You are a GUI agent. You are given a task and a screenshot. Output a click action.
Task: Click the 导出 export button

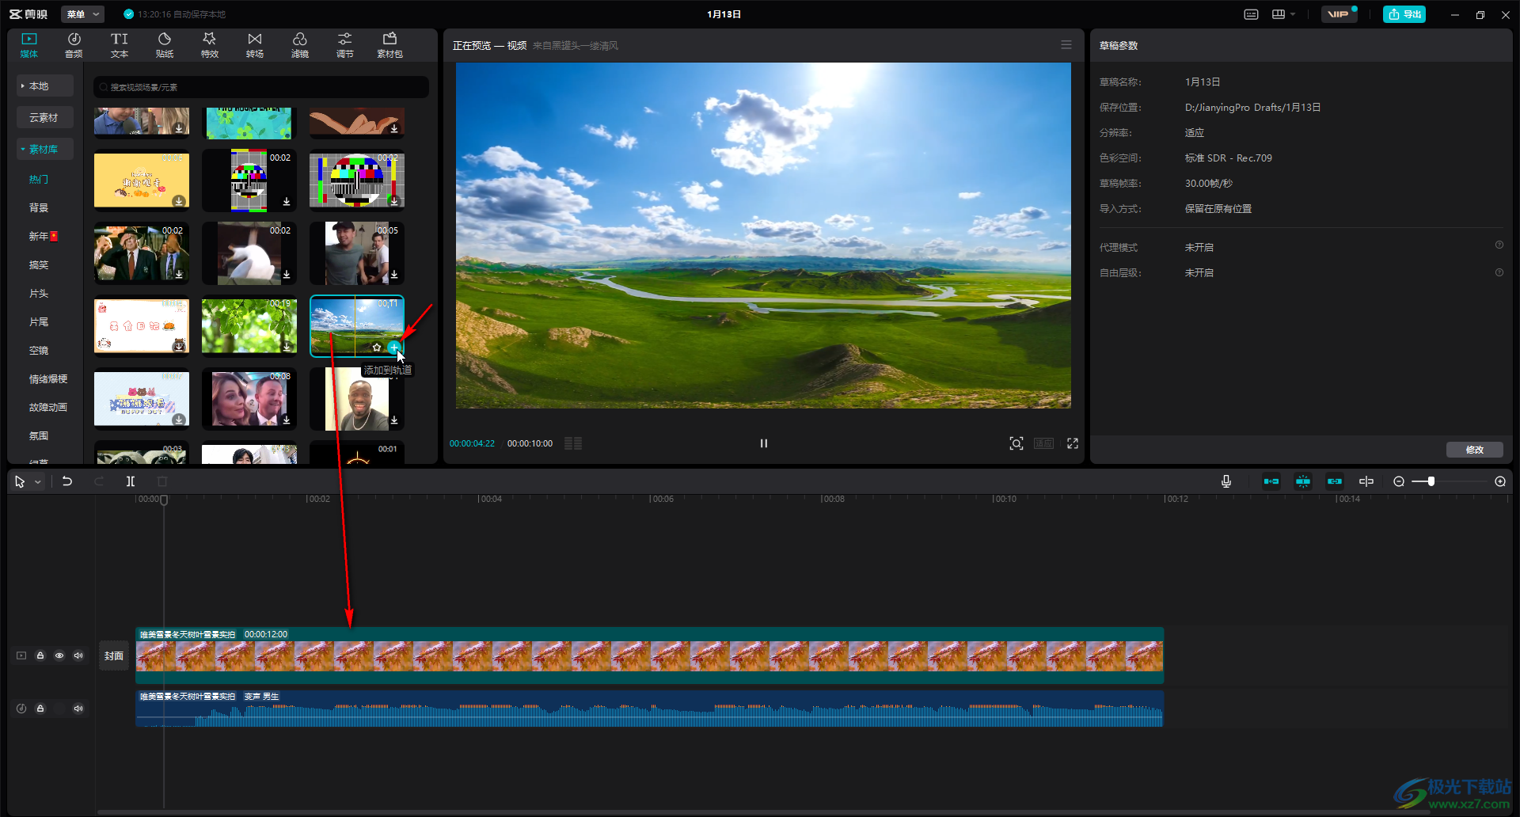click(1404, 14)
